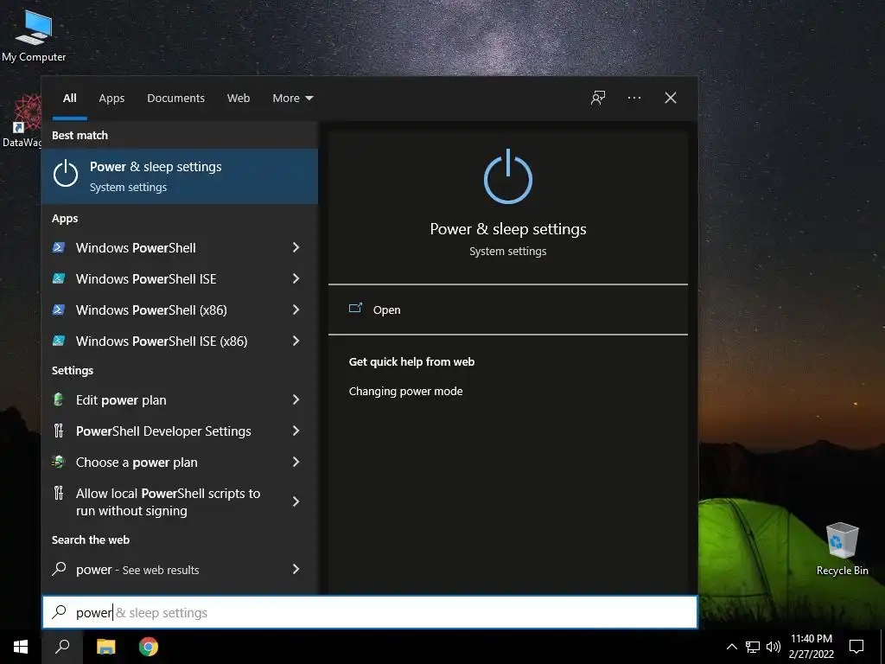
Task: Launch Google Chrome from the taskbar
Action: click(149, 647)
